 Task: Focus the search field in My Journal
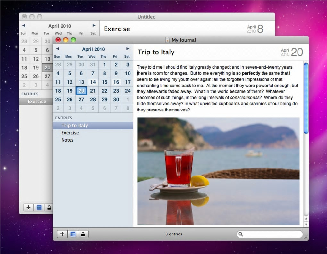[270, 234]
